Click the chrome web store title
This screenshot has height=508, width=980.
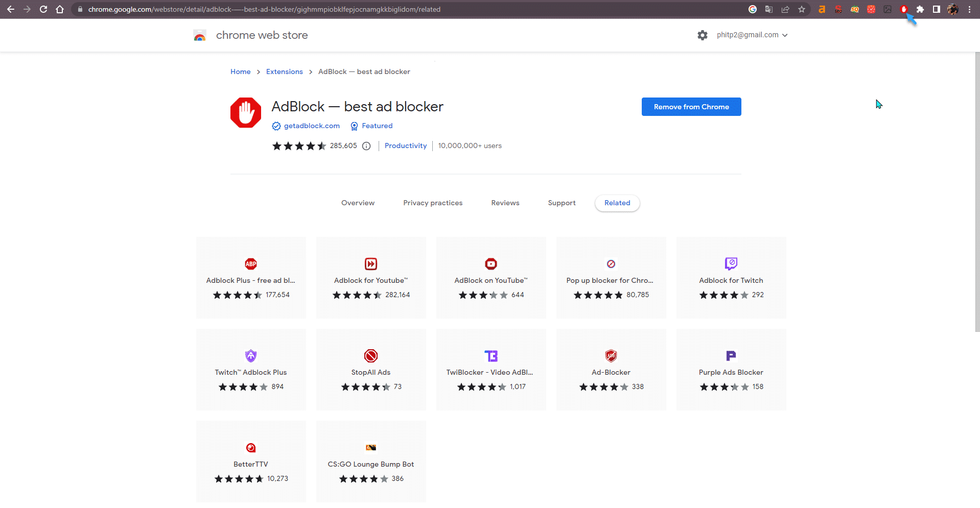(262, 35)
